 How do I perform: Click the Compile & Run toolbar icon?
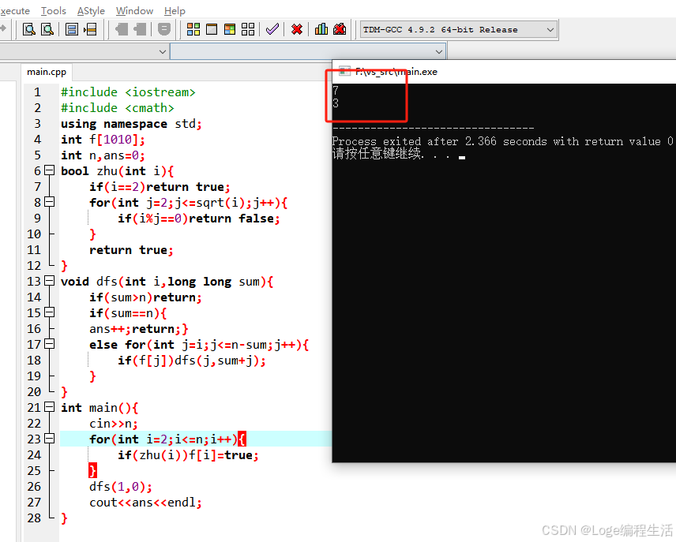230,29
